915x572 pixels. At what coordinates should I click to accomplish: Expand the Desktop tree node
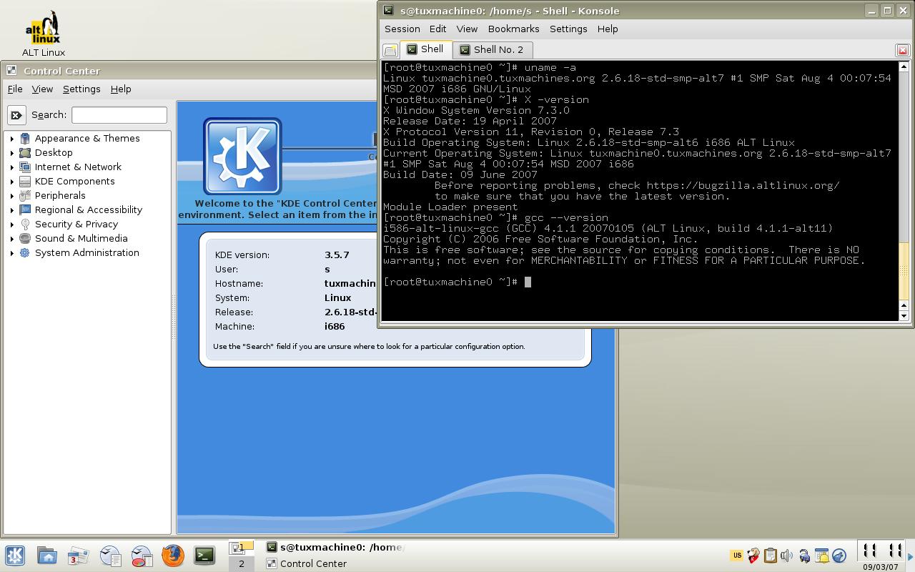point(11,153)
